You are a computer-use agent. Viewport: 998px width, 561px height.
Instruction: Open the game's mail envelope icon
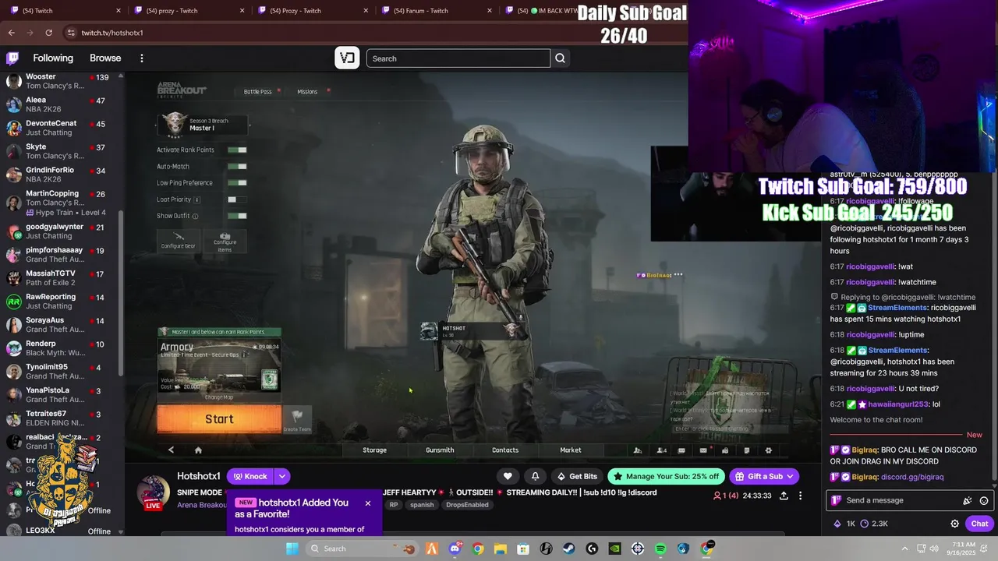pos(703,450)
